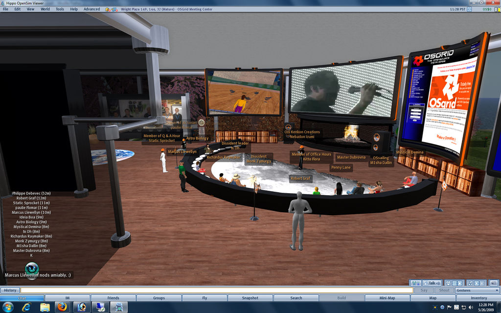Open Firefox from the Windows taskbar
Viewport: 501px width, 313px height.
pyautogui.click(x=62, y=307)
